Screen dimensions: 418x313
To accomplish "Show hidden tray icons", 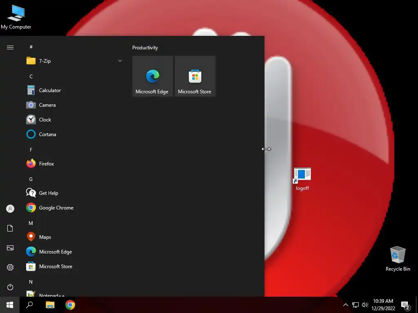I will tap(345, 305).
